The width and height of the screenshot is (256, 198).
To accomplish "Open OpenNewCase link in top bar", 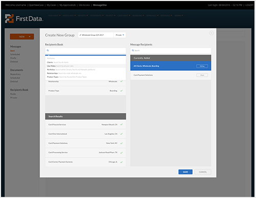I will (36, 5).
